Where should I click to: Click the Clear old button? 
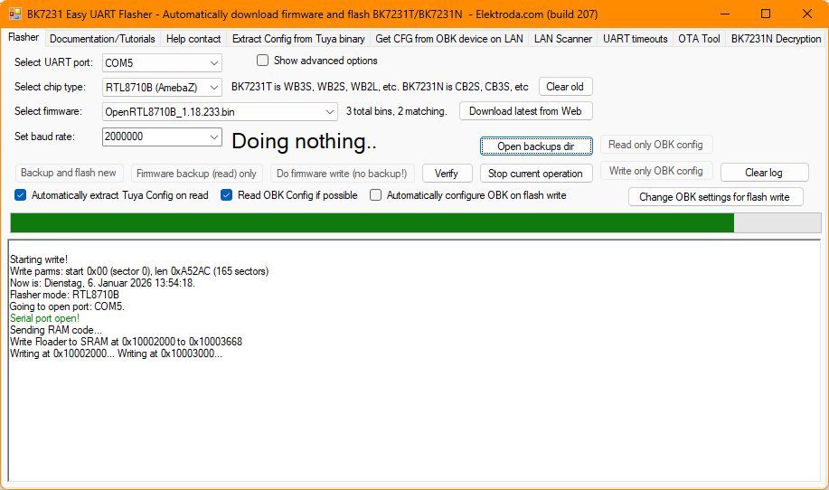point(565,87)
